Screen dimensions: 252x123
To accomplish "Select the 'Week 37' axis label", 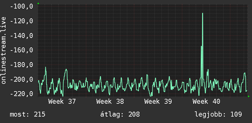I will point(62,102).
